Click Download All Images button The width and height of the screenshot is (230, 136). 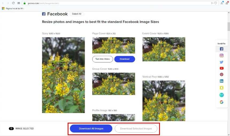point(91,129)
